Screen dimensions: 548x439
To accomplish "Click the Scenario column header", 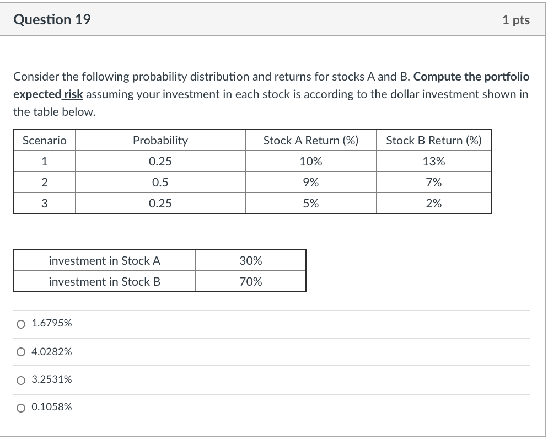I will coord(44,140).
